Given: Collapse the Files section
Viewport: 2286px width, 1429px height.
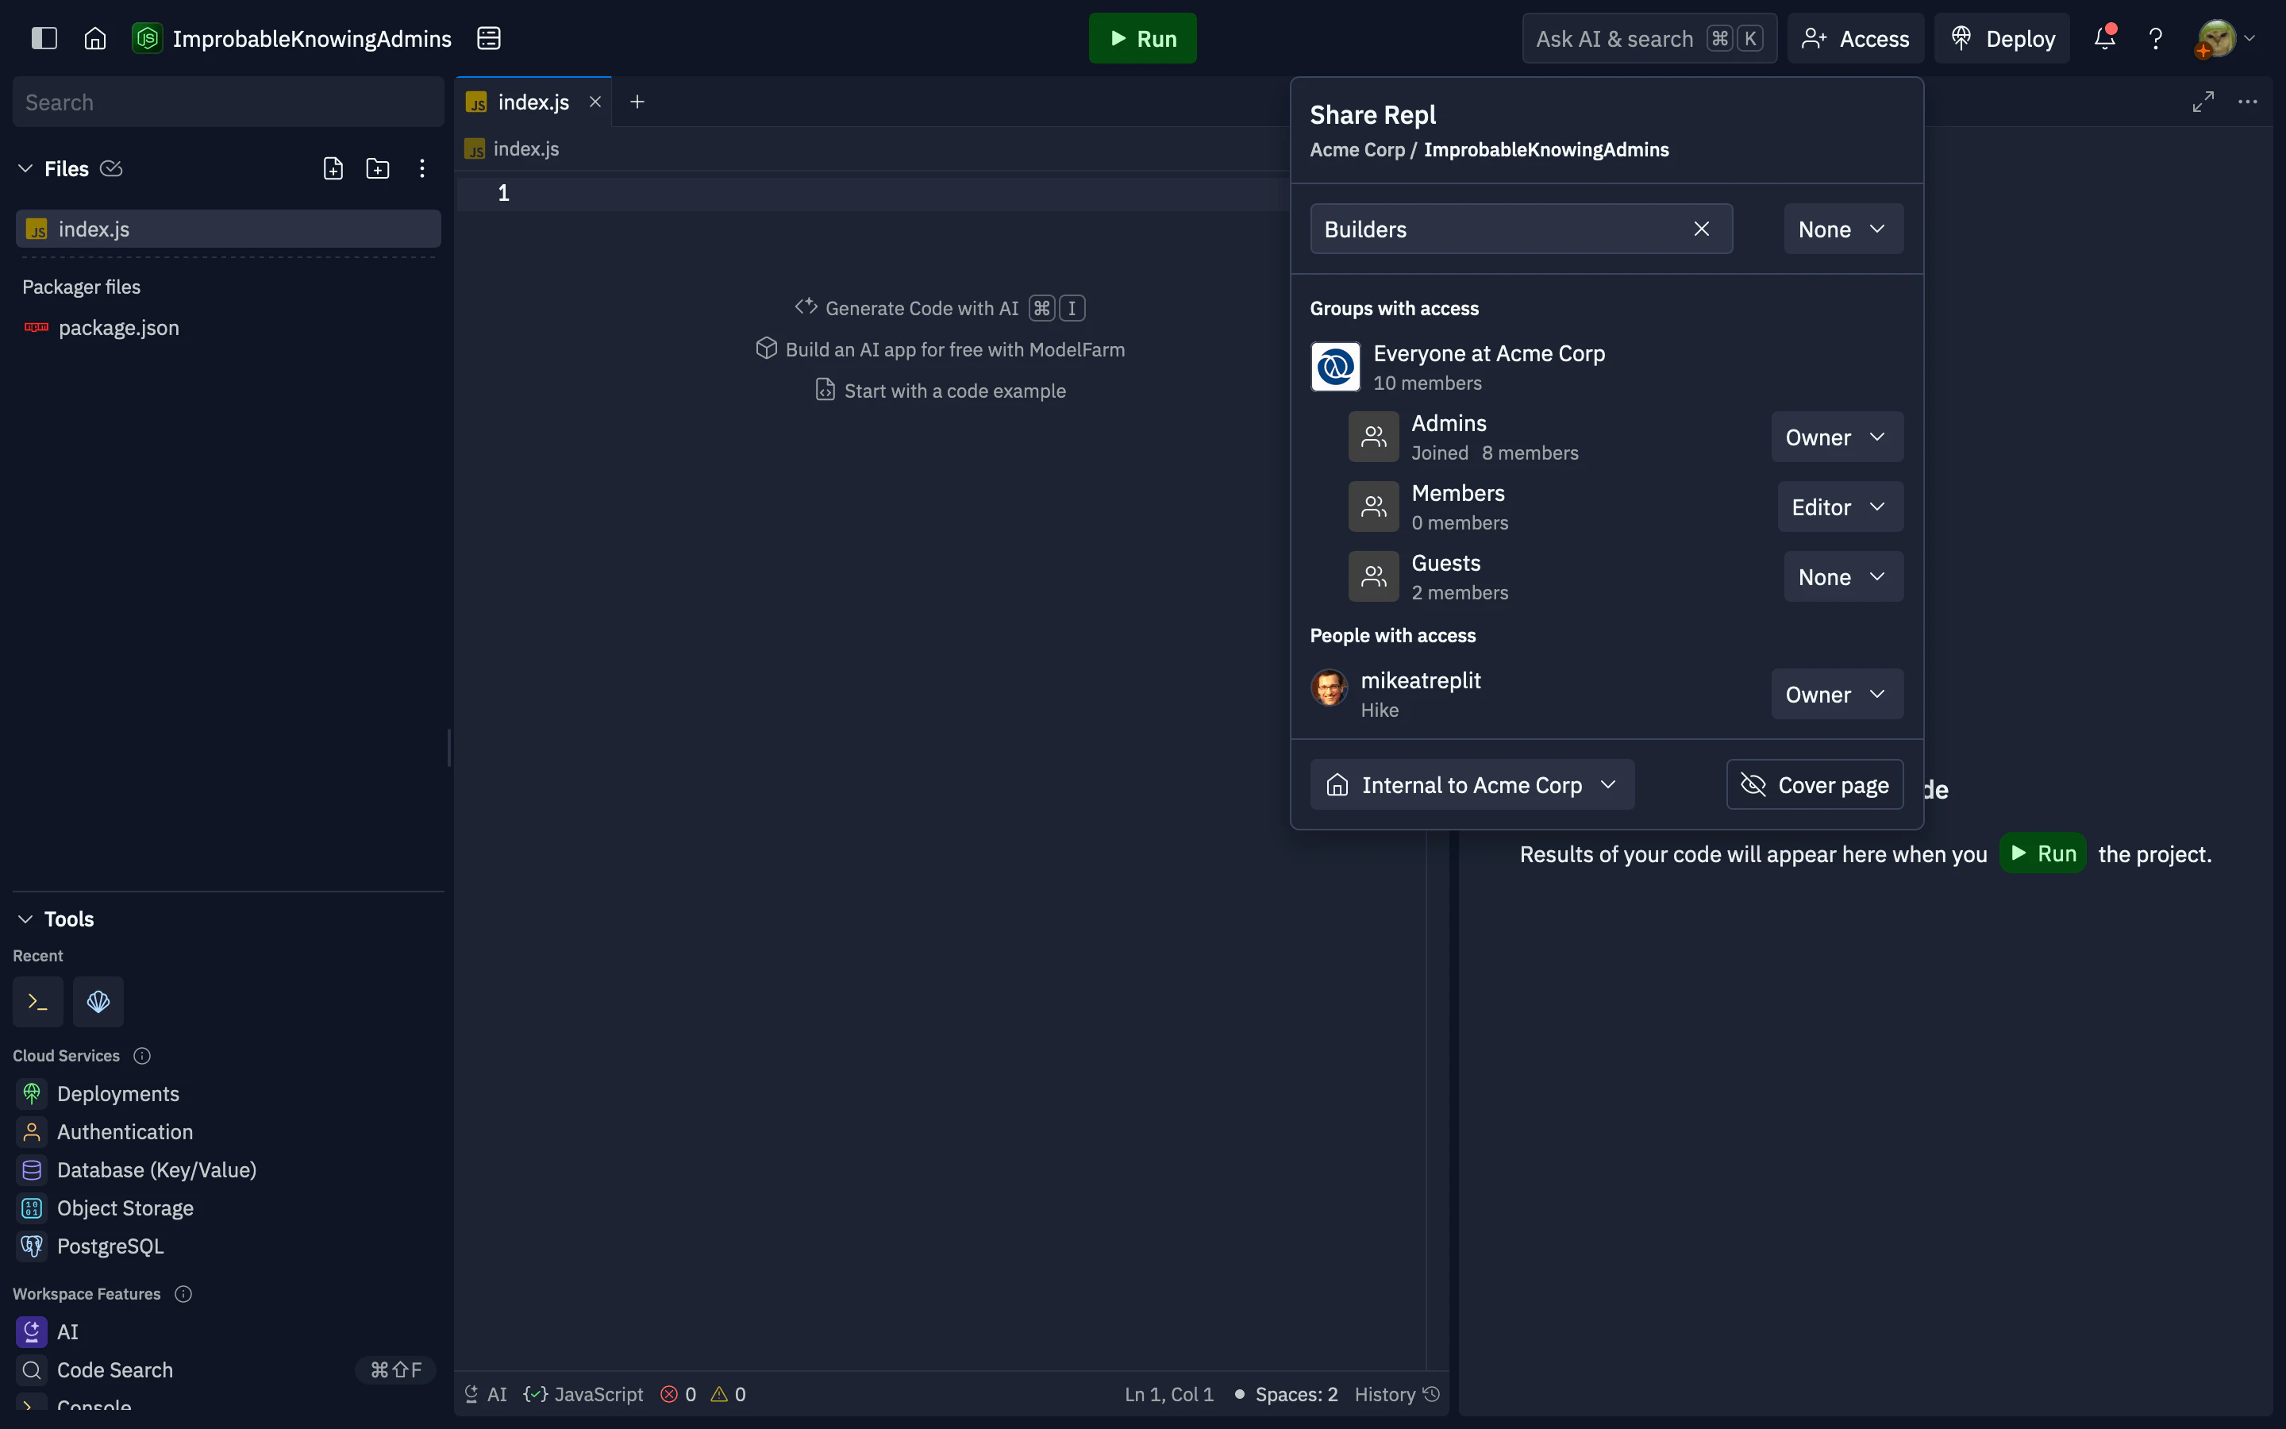Looking at the screenshot, I should tap(25, 168).
